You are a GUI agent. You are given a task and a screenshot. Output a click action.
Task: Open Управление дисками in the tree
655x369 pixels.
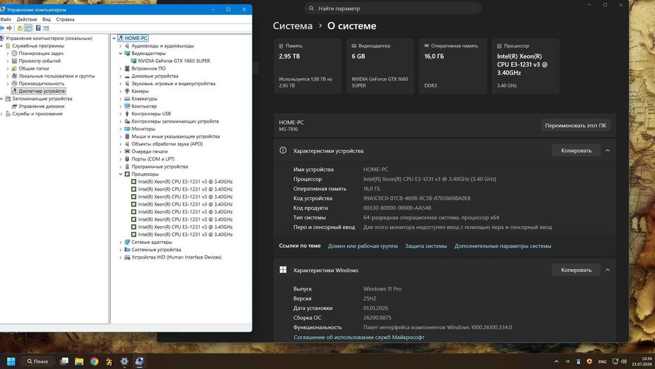point(41,106)
